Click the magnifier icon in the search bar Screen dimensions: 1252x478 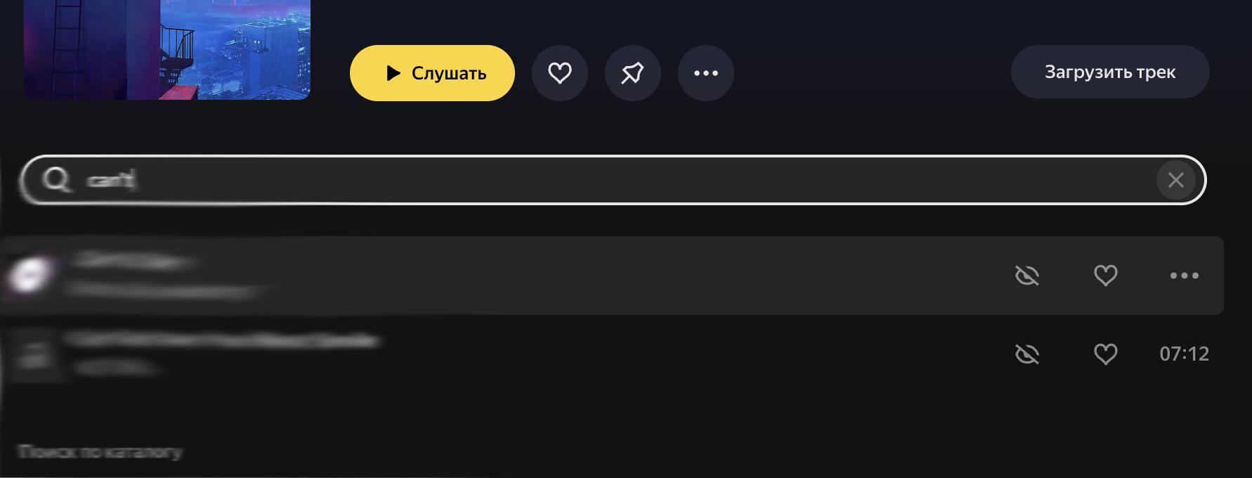click(x=56, y=180)
